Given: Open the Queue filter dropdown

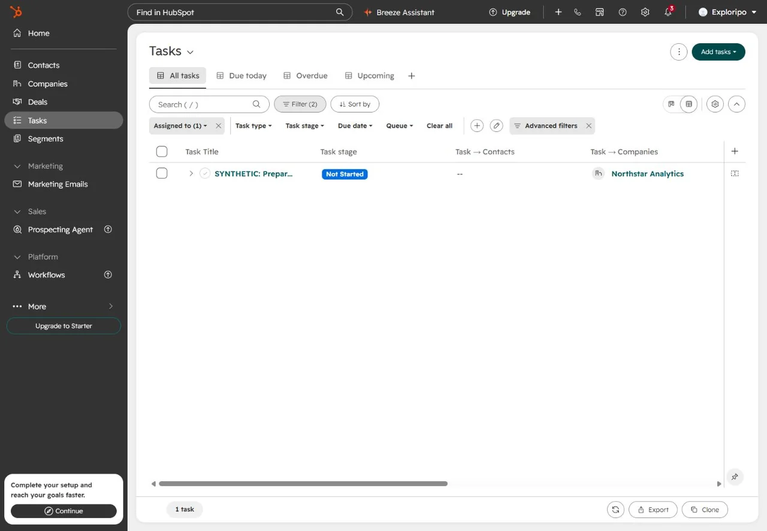Looking at the screenshot, I should coord(400,126).
